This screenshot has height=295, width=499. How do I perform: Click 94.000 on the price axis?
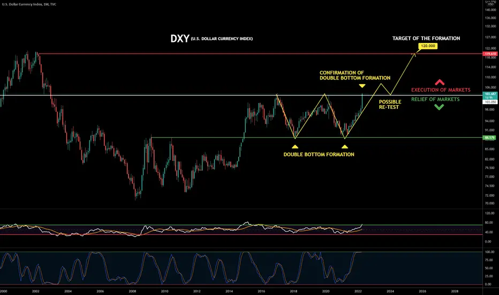click(490, 121)
